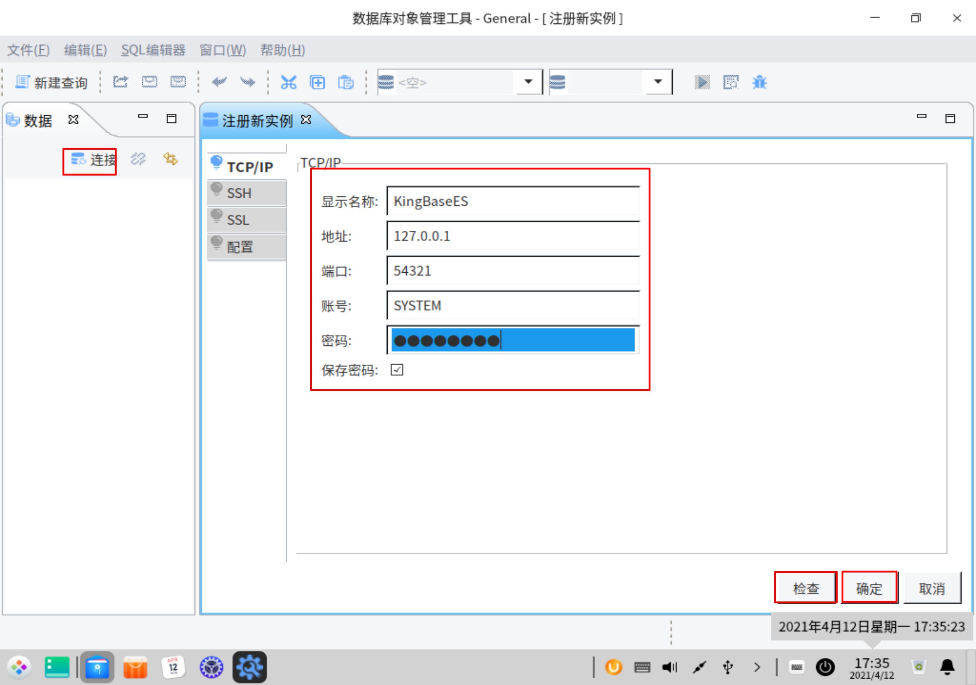Click the redo arrow toolbar icon
The width and height of the screenshot is (976, 685).
tap(247, 81)
